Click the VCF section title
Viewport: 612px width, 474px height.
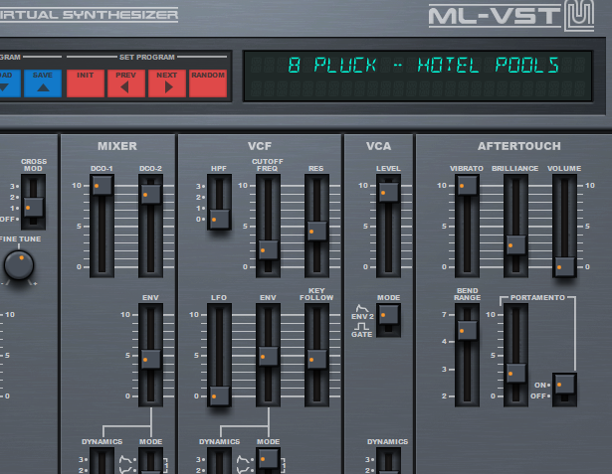[260, 146]
